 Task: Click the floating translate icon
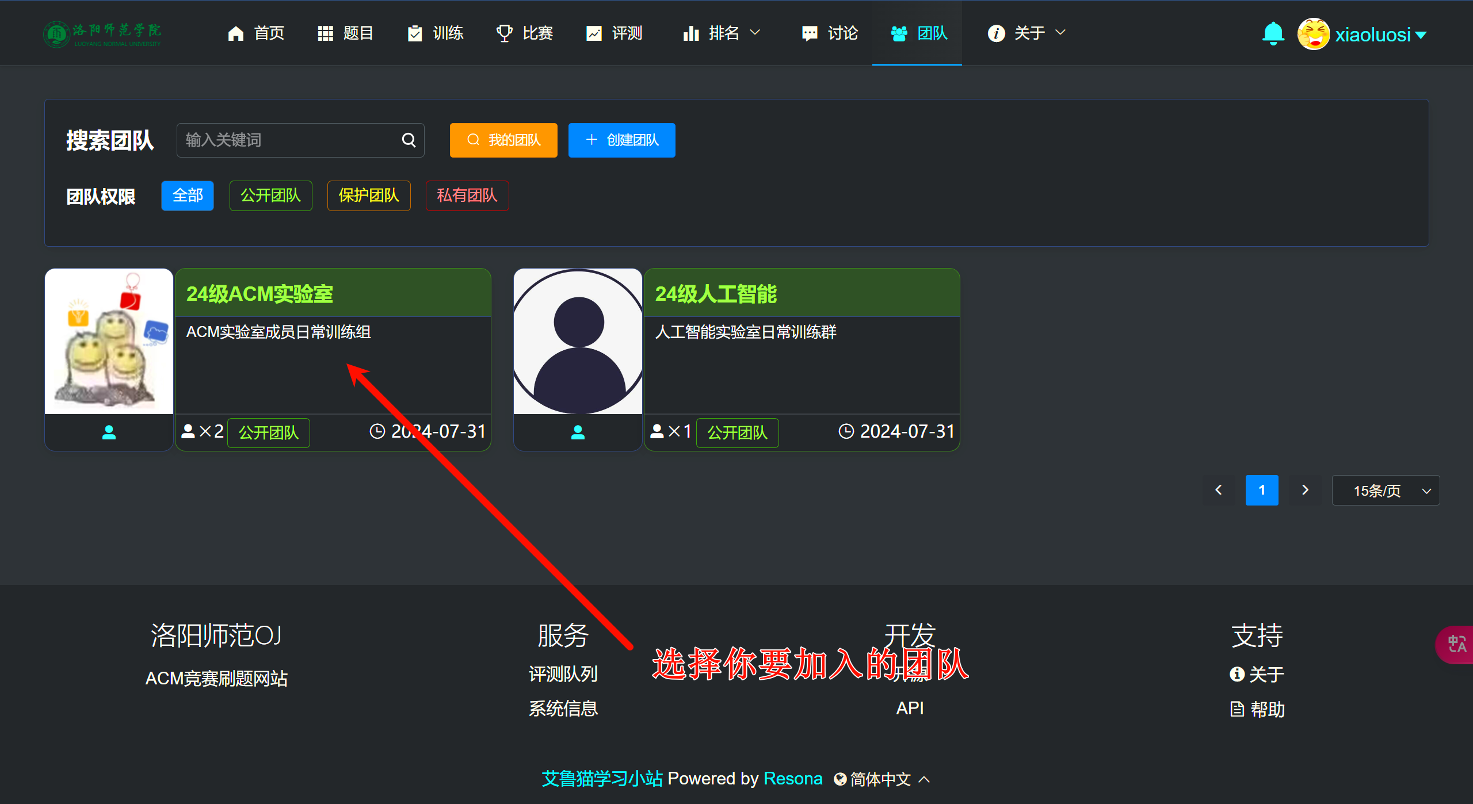(1456, 644)
